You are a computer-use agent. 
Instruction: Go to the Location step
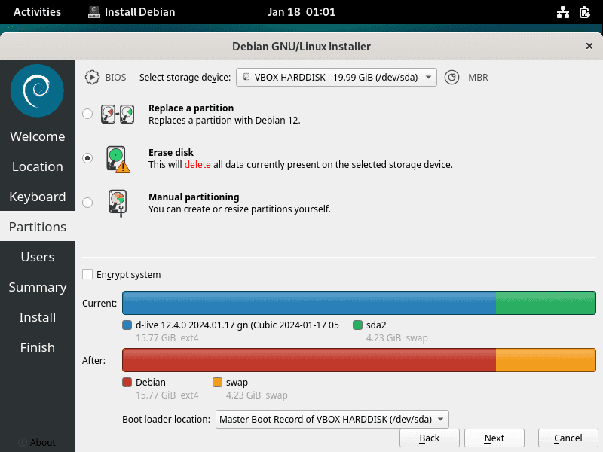point(38,166)
